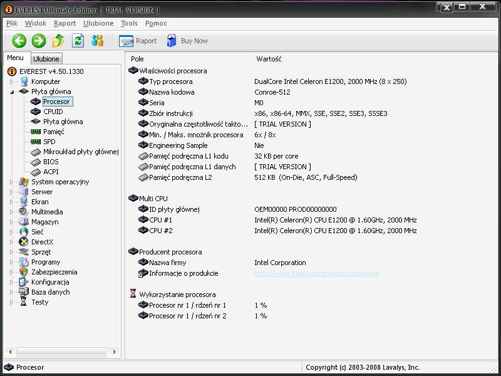Expand the Ekran tree node
The width and height of the screenshot is (501, 376).
[x=11, y=202]
